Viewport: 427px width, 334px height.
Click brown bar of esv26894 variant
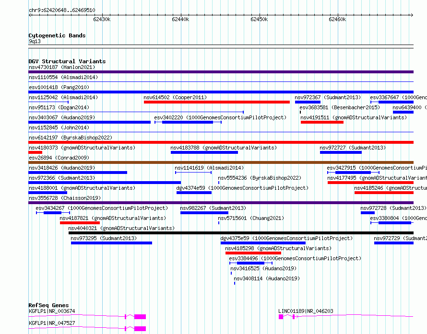click(221, 162)
